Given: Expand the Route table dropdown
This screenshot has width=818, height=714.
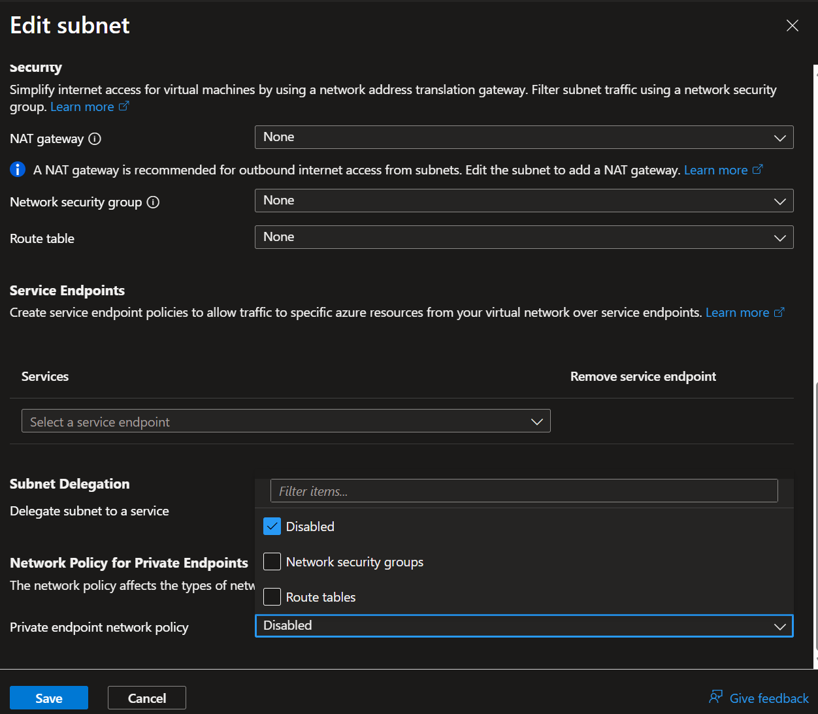Looking at the screenshot, I should (x=524, y=237).
